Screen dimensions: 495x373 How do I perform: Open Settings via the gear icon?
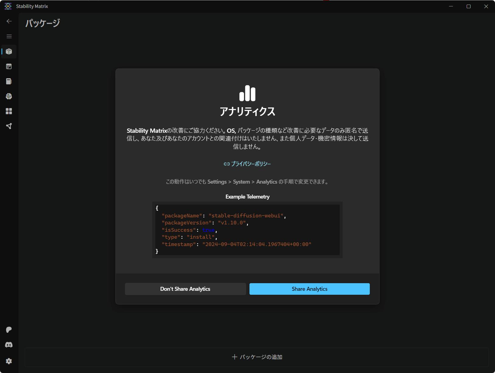9,361
